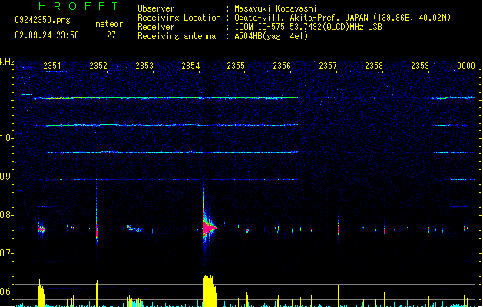Click the Receiving Location label
483x307 pixels.
tap(179, 18)
